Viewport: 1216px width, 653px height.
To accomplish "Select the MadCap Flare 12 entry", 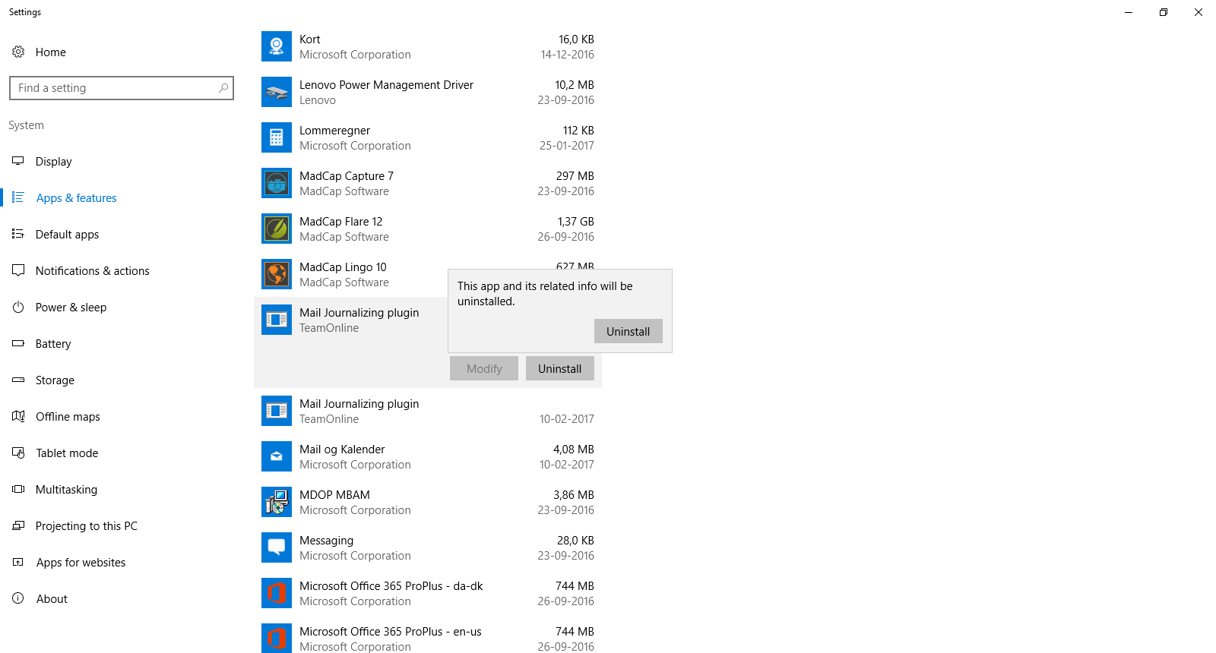I will click(x=428, y=229).
